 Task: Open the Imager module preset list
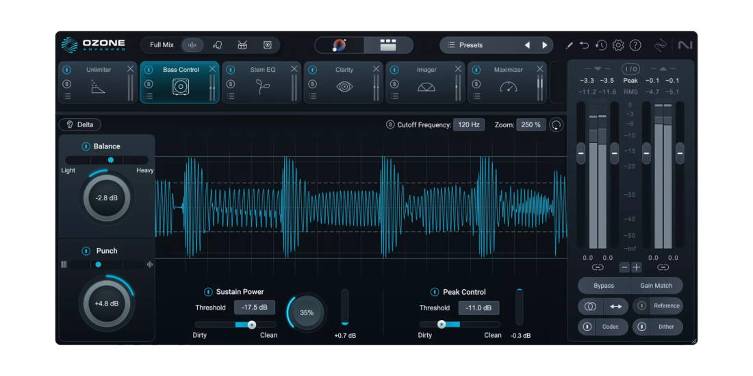point(394,96)
